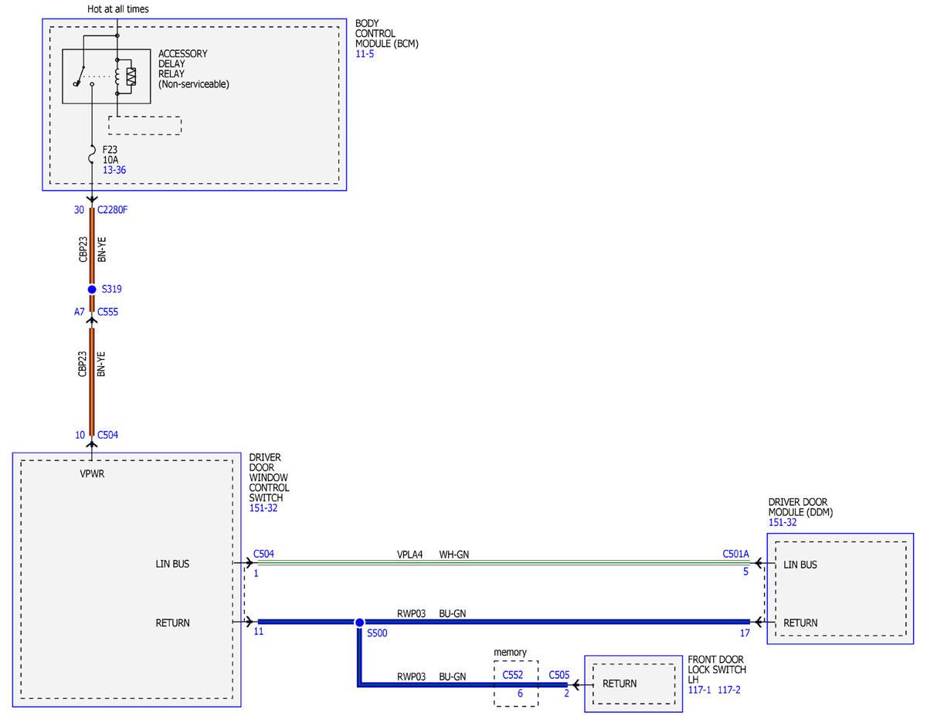Screen dimensions: 927x716
Task: Follow the 117-2 page reference link
Action: pyautogui.click(x=729, y=690)
